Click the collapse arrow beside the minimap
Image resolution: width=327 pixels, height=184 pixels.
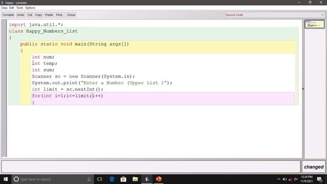303,89
